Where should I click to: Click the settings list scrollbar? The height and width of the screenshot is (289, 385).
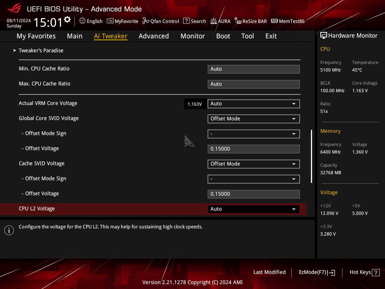311,156
